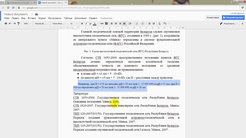Open the Вид menu
Viewport: 246px width, 138px height.
pyautogui.click(x=23, y=18)
